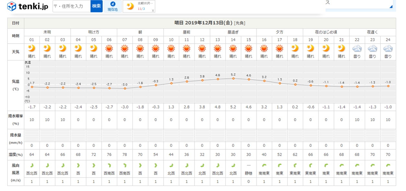Focus the address search input field
The image size is (406, 191).
pos(72,6)
